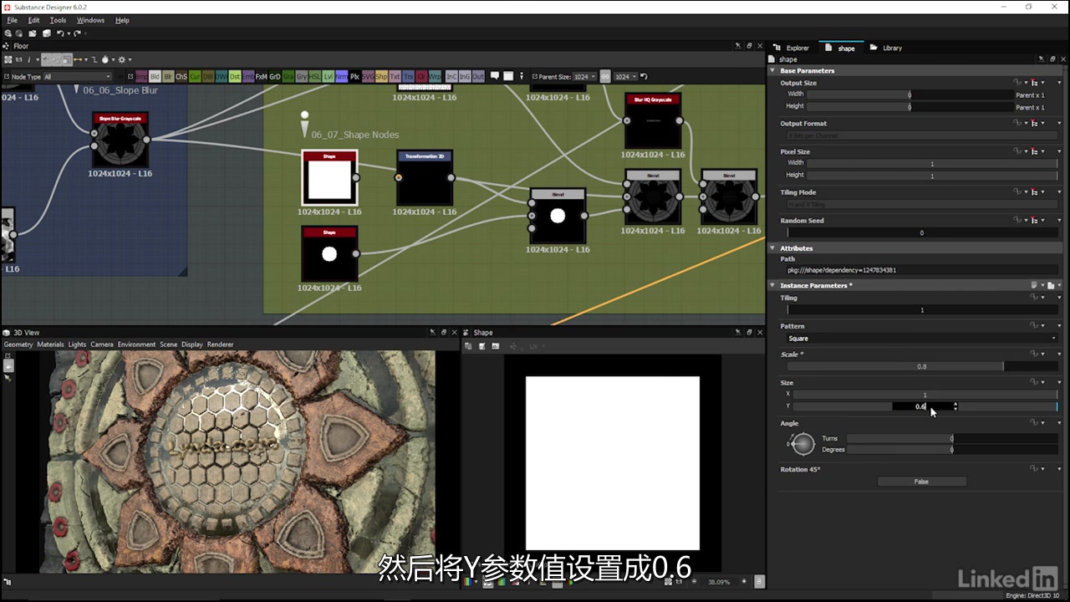This screenshot has height=602, width=1070.
Task: Select the Shape node with white circle
Action: coord(329,254)
